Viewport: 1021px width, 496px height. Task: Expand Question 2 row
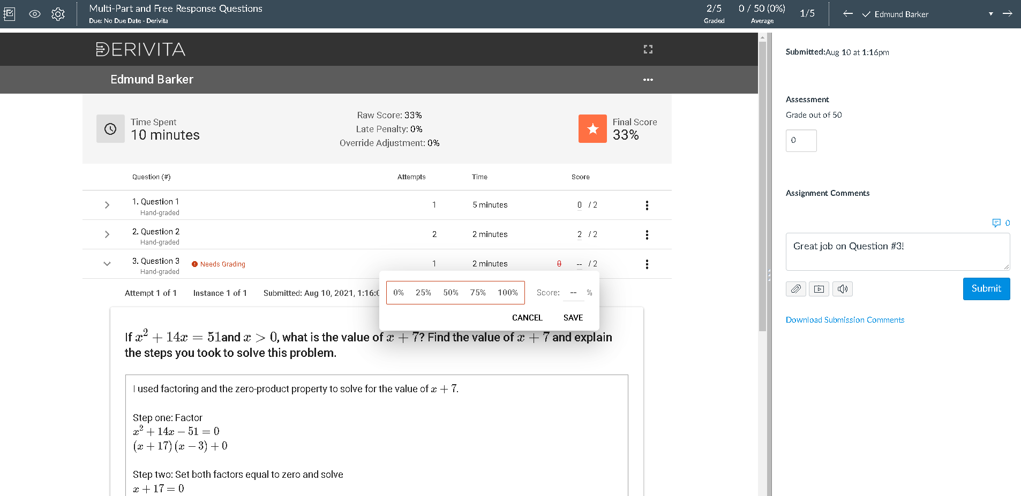point(107,234)
